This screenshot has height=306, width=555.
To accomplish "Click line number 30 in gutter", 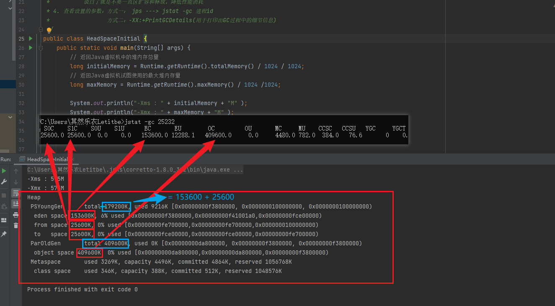I will (x=21, y=85).
